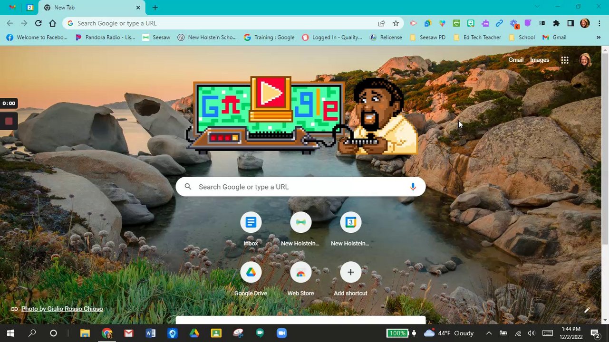This screenshot has width=609, height=342.
Task: Open the Welcome to Facebook bookmark
Action: click(x=37, y=38)
